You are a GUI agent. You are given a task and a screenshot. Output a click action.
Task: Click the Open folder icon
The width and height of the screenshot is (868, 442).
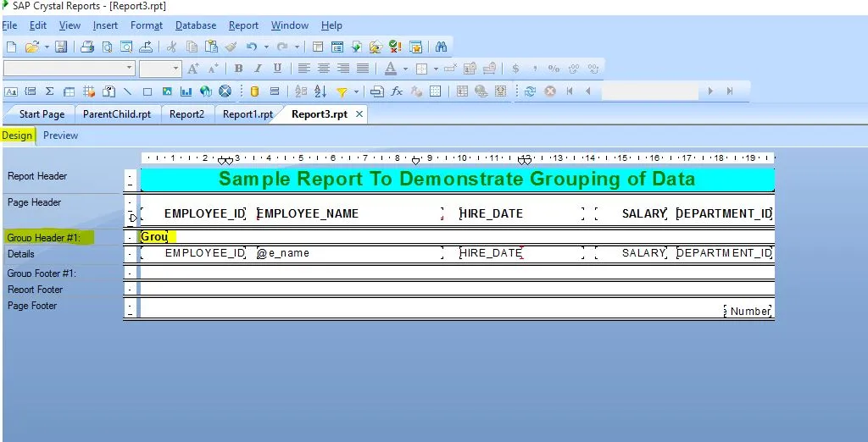click(31, 47)
